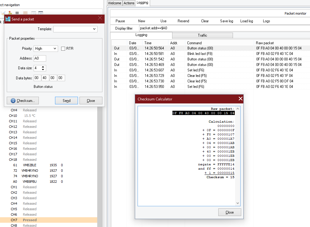This screenshot has width=310, height=227.
Task: Close the Checksum Calculator with X
Action: pyautogui.click(x=240, y=99)
